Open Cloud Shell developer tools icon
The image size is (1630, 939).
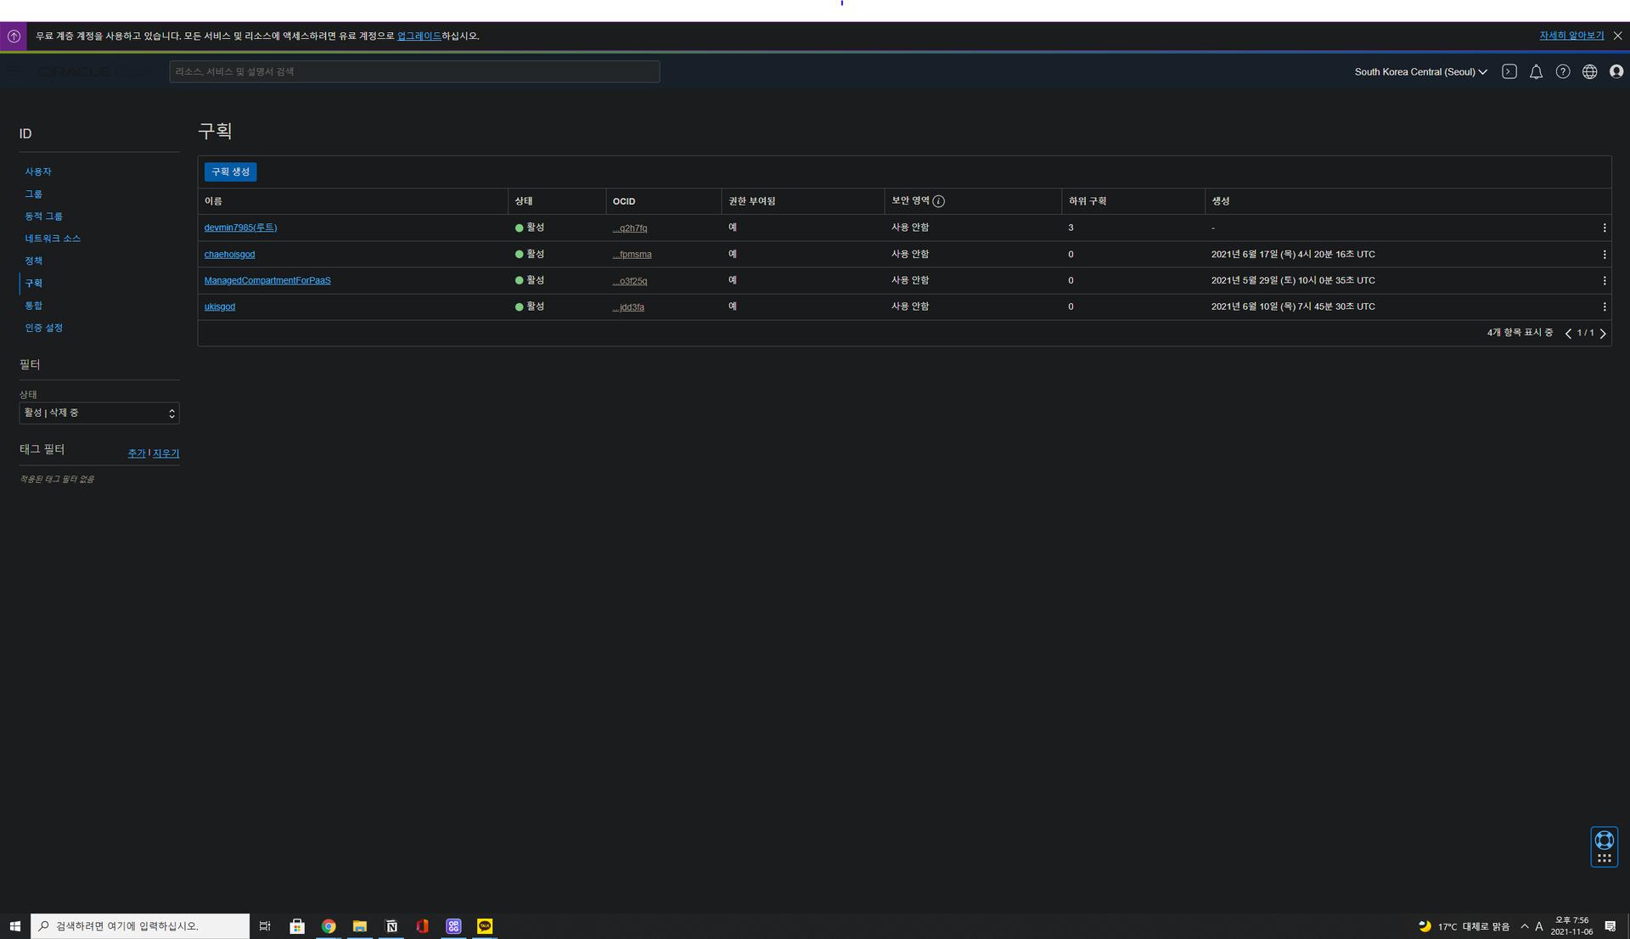click(x=1509, y=72)
